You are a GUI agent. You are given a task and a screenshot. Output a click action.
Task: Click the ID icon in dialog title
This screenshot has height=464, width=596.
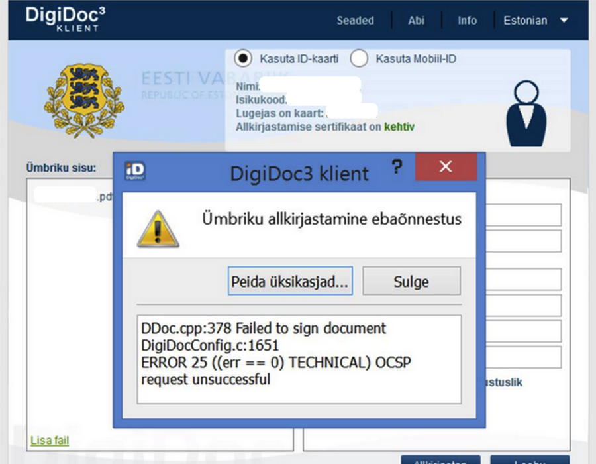(135, 171)
